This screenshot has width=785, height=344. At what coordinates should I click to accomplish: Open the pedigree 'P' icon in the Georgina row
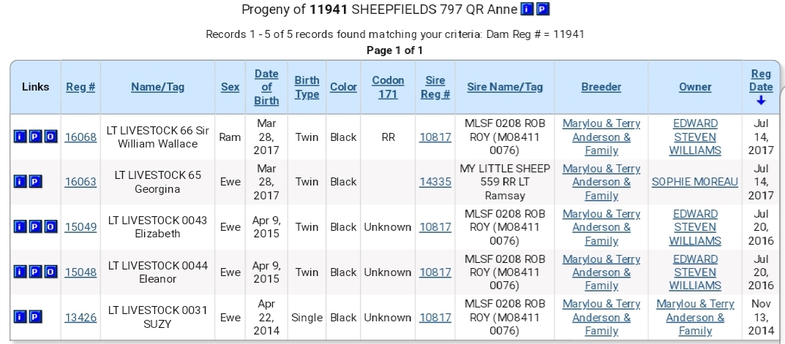[36, 182]
